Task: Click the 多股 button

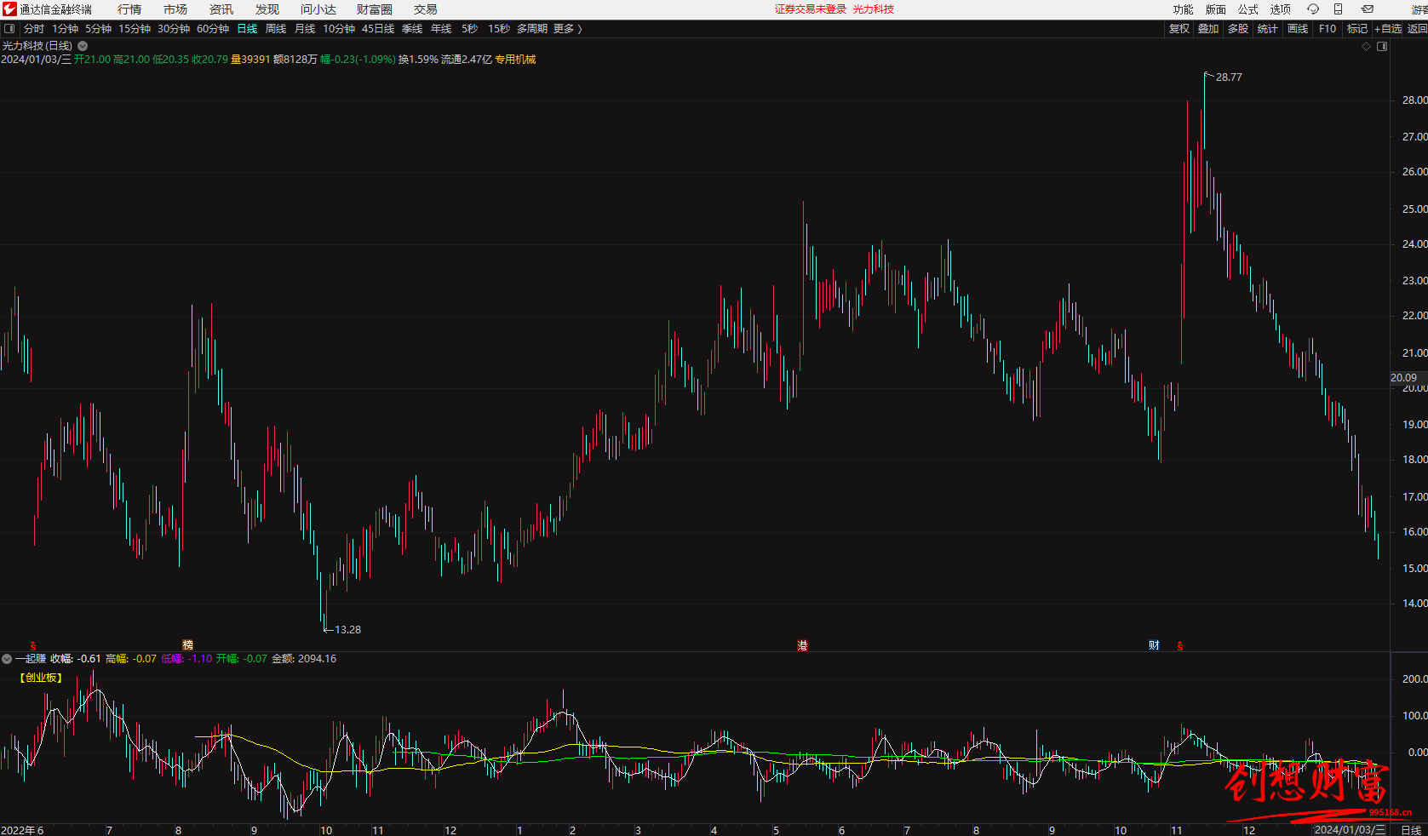Action: 1238,29
